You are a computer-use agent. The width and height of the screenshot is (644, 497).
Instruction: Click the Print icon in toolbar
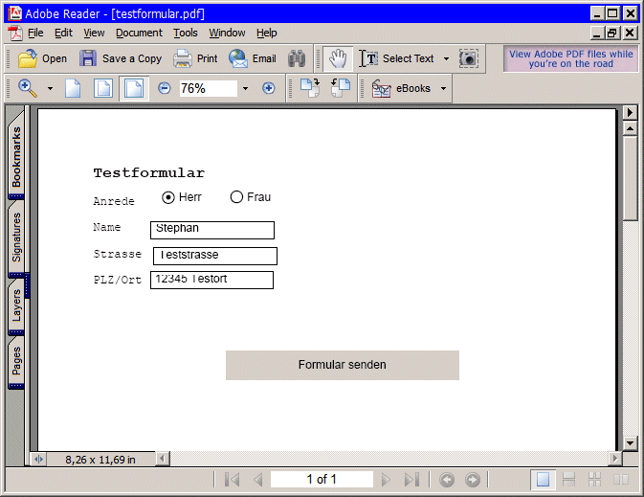pos(183,58)
